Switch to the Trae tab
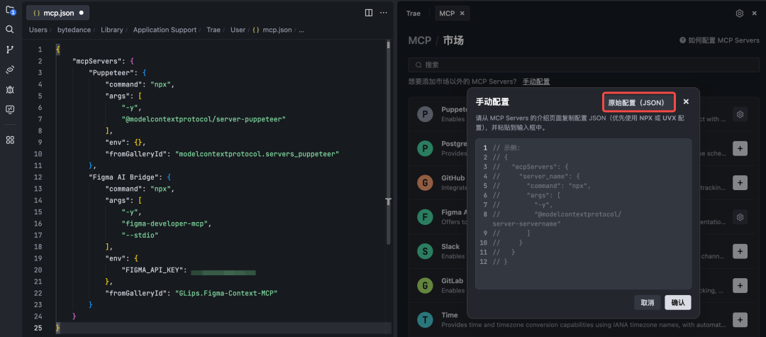Viewport: 766px width, 337px height. pos(413,13)
